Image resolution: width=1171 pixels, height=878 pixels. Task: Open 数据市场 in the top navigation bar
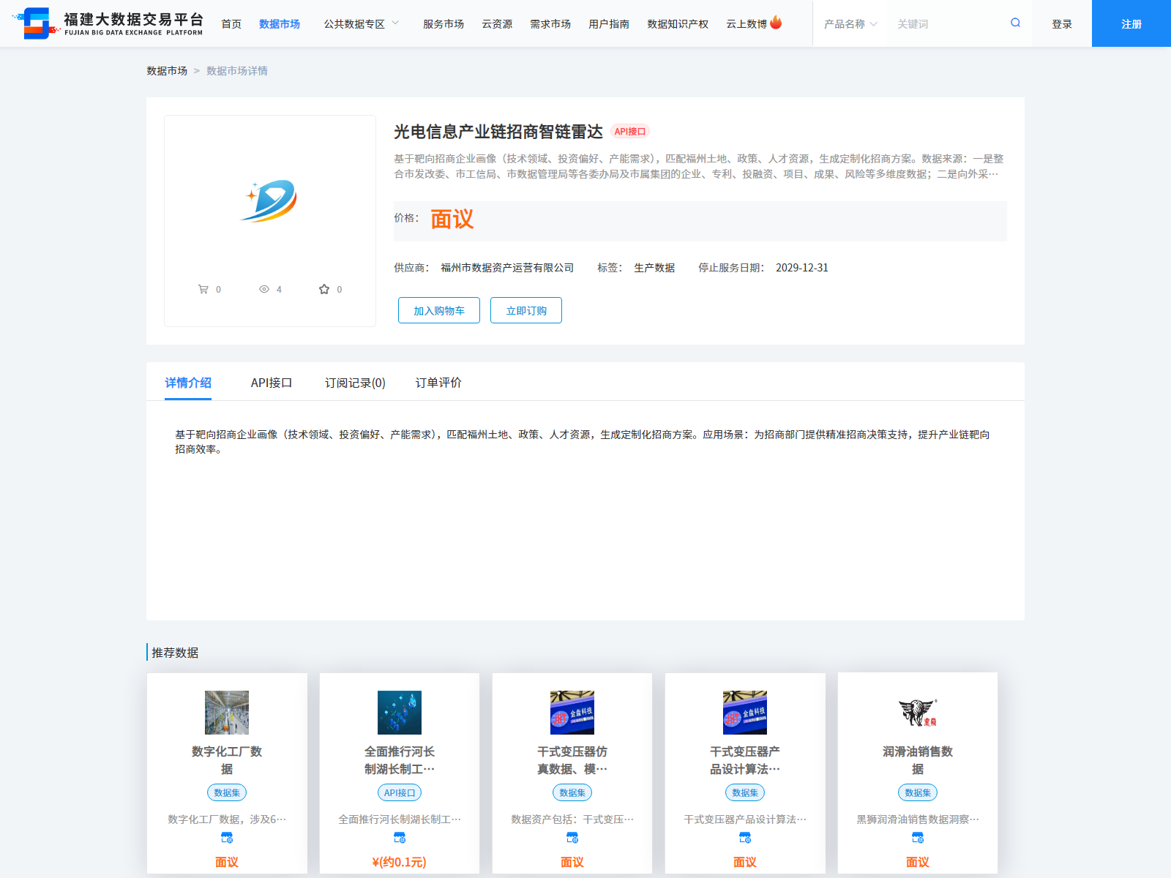pos(280,23)
